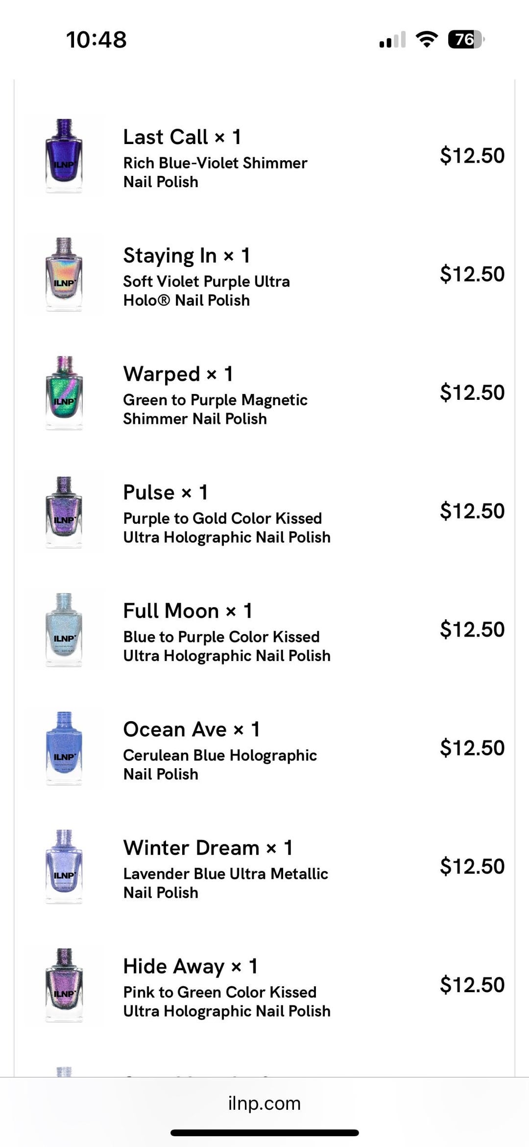Tap the Staying In holo bottle thumbnail
The image size is (529, 1147).
pyautogui.click(x=64, y=274)
